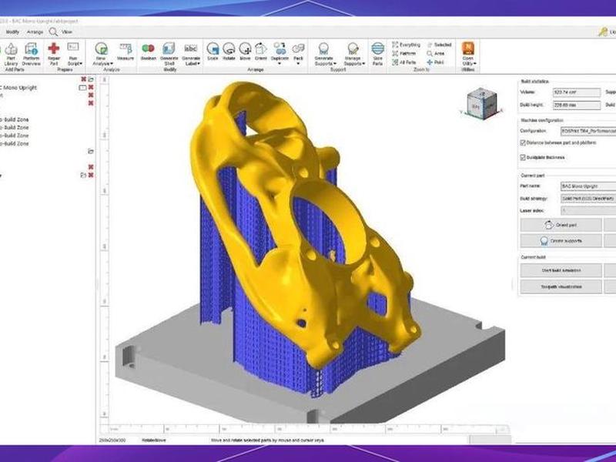Open the Open Utility dropdown arrow

coord(475,64)
